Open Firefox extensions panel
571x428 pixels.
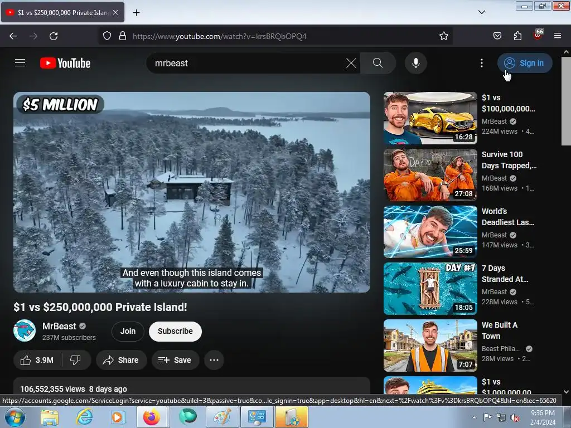517,36
